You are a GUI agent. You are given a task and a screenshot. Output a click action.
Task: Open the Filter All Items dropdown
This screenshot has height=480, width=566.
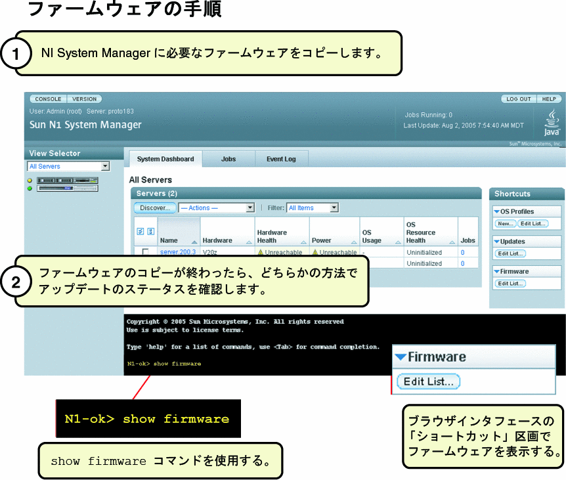coord(313,208)
